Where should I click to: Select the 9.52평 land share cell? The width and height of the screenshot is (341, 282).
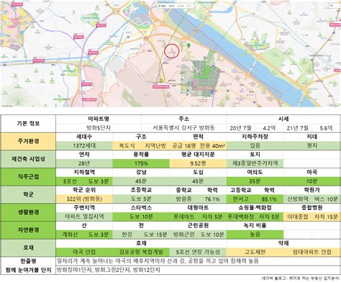click(x=198, y=163)
